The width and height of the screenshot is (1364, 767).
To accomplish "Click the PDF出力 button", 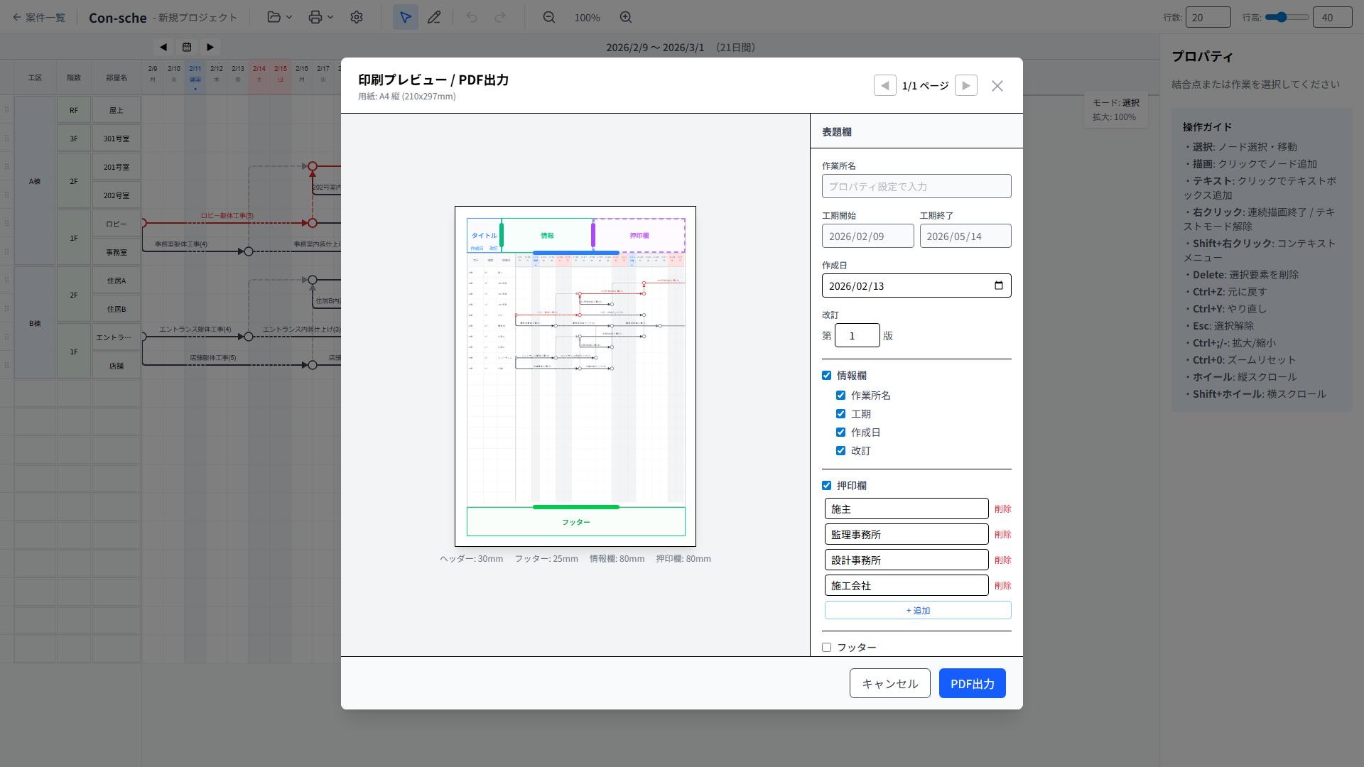I will [x=972, y=683].
